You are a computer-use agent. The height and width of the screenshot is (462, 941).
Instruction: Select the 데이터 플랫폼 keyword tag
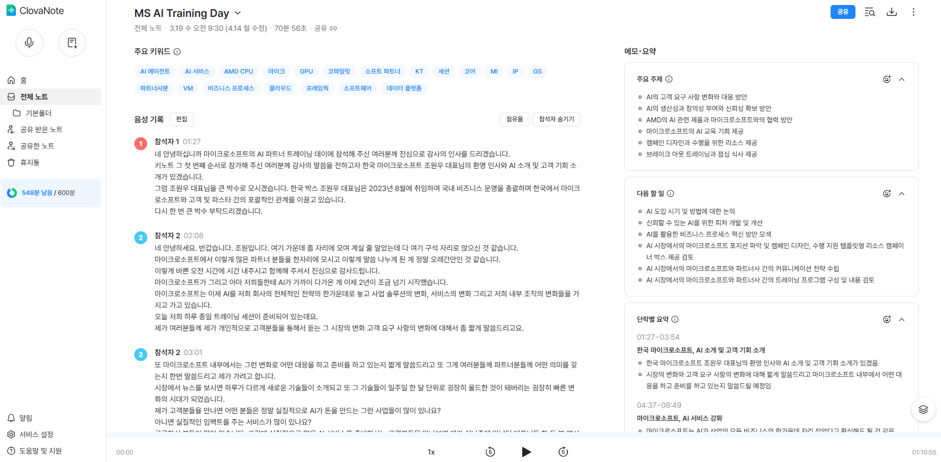(404, 88)
